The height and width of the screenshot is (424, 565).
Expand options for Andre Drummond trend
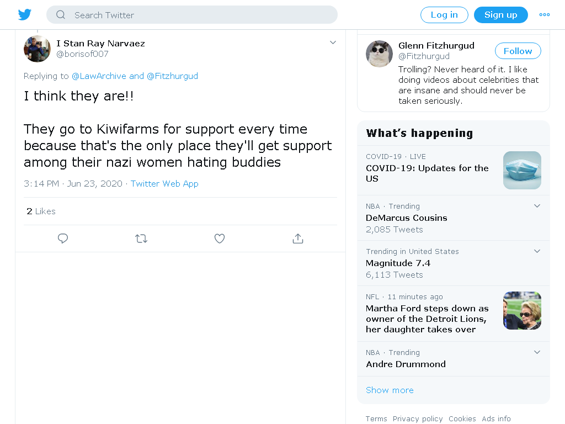537,352
